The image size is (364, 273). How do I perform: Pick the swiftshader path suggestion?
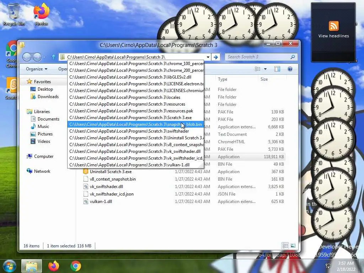(x=136, y=131)
